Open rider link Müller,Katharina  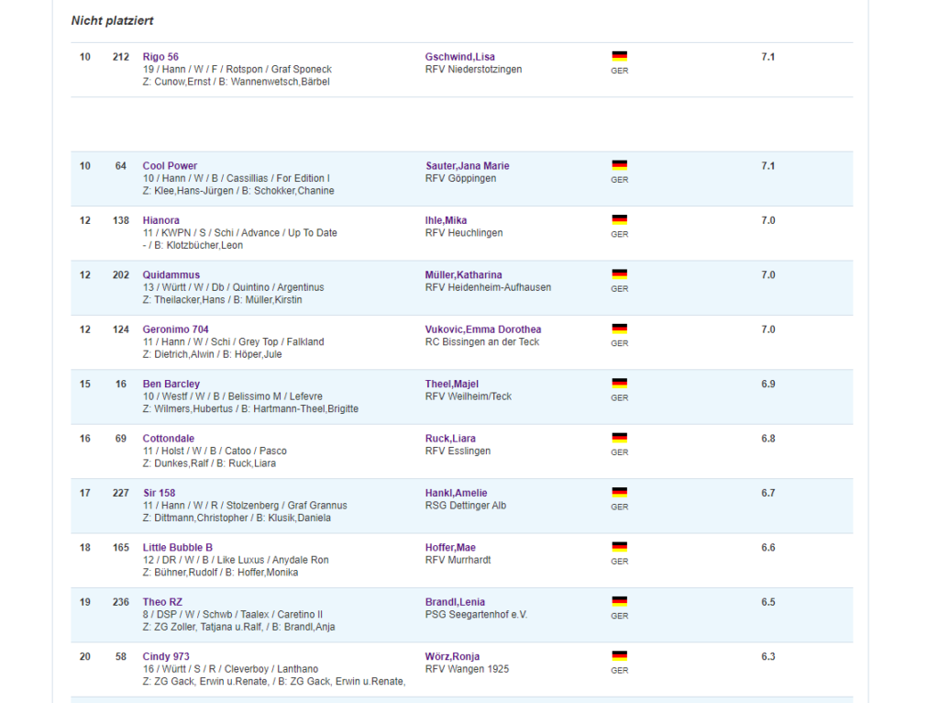pos(463,275)
